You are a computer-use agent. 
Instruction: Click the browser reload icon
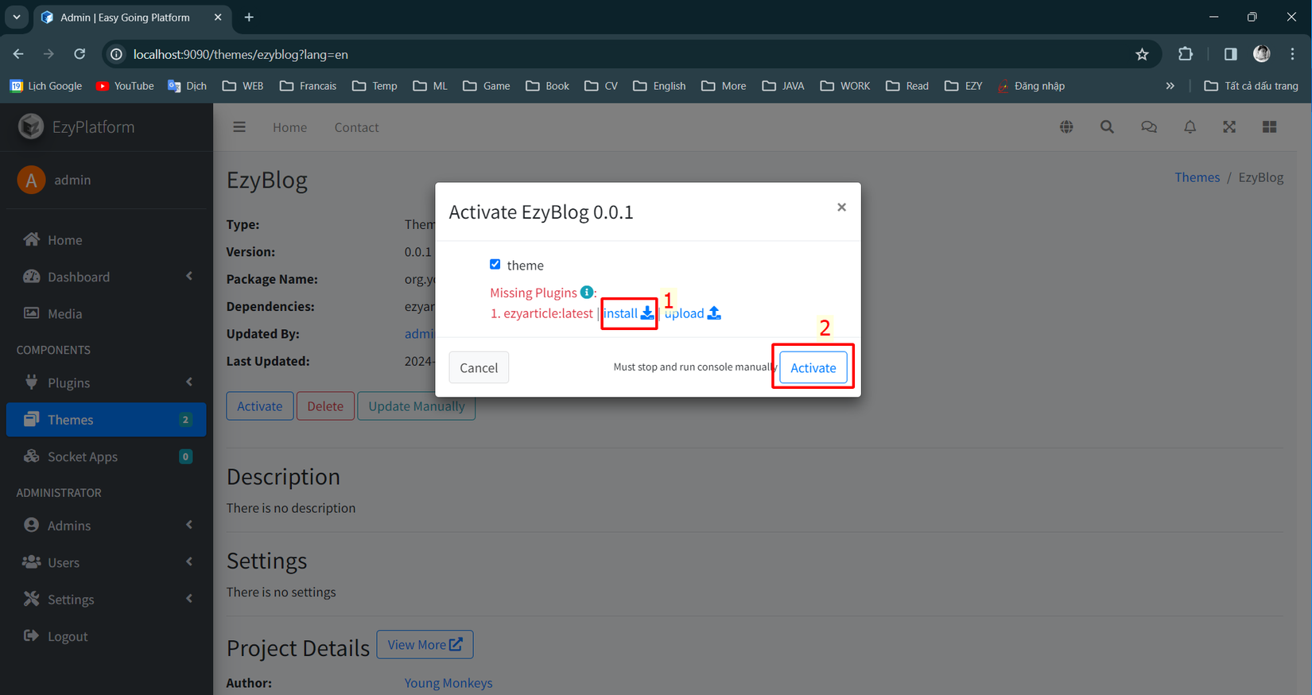[x=80, y=54]
